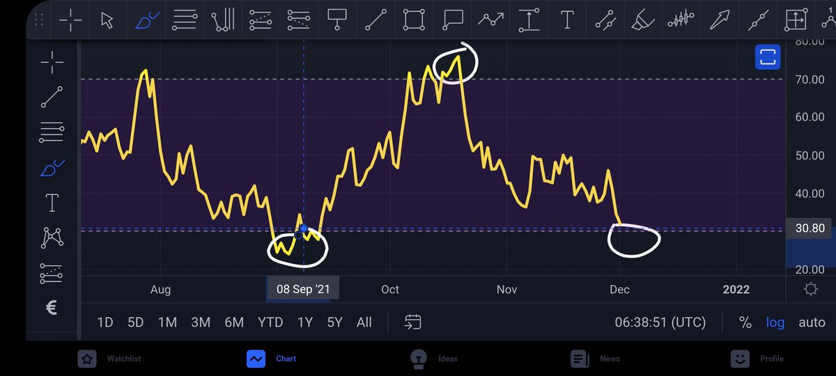836x376 pixels.
Task: Select the measure tool at toolbar end
Action: click(x=796, y=19)
